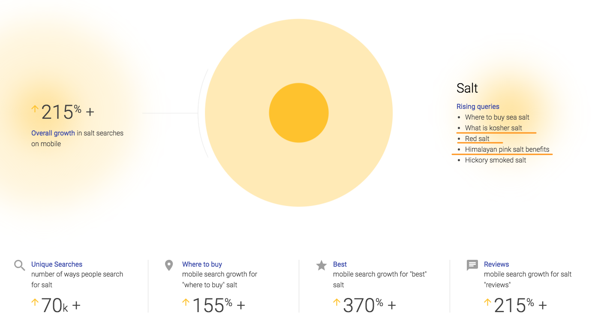598x334 pixels.
Task: Click the up arrow next to 215% overall growth
Action: pyautogui.click(x=35, y=109)
